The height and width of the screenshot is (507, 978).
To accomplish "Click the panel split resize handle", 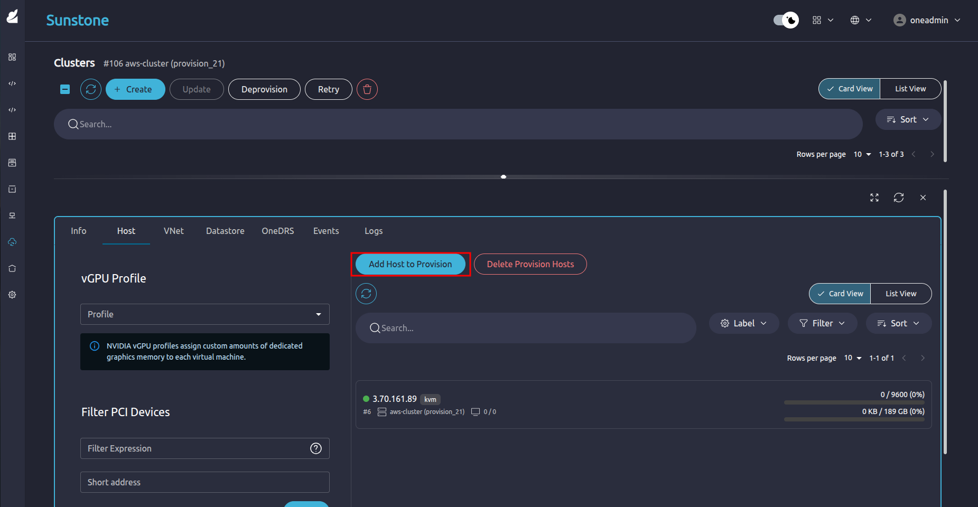I will pos(504,177).
